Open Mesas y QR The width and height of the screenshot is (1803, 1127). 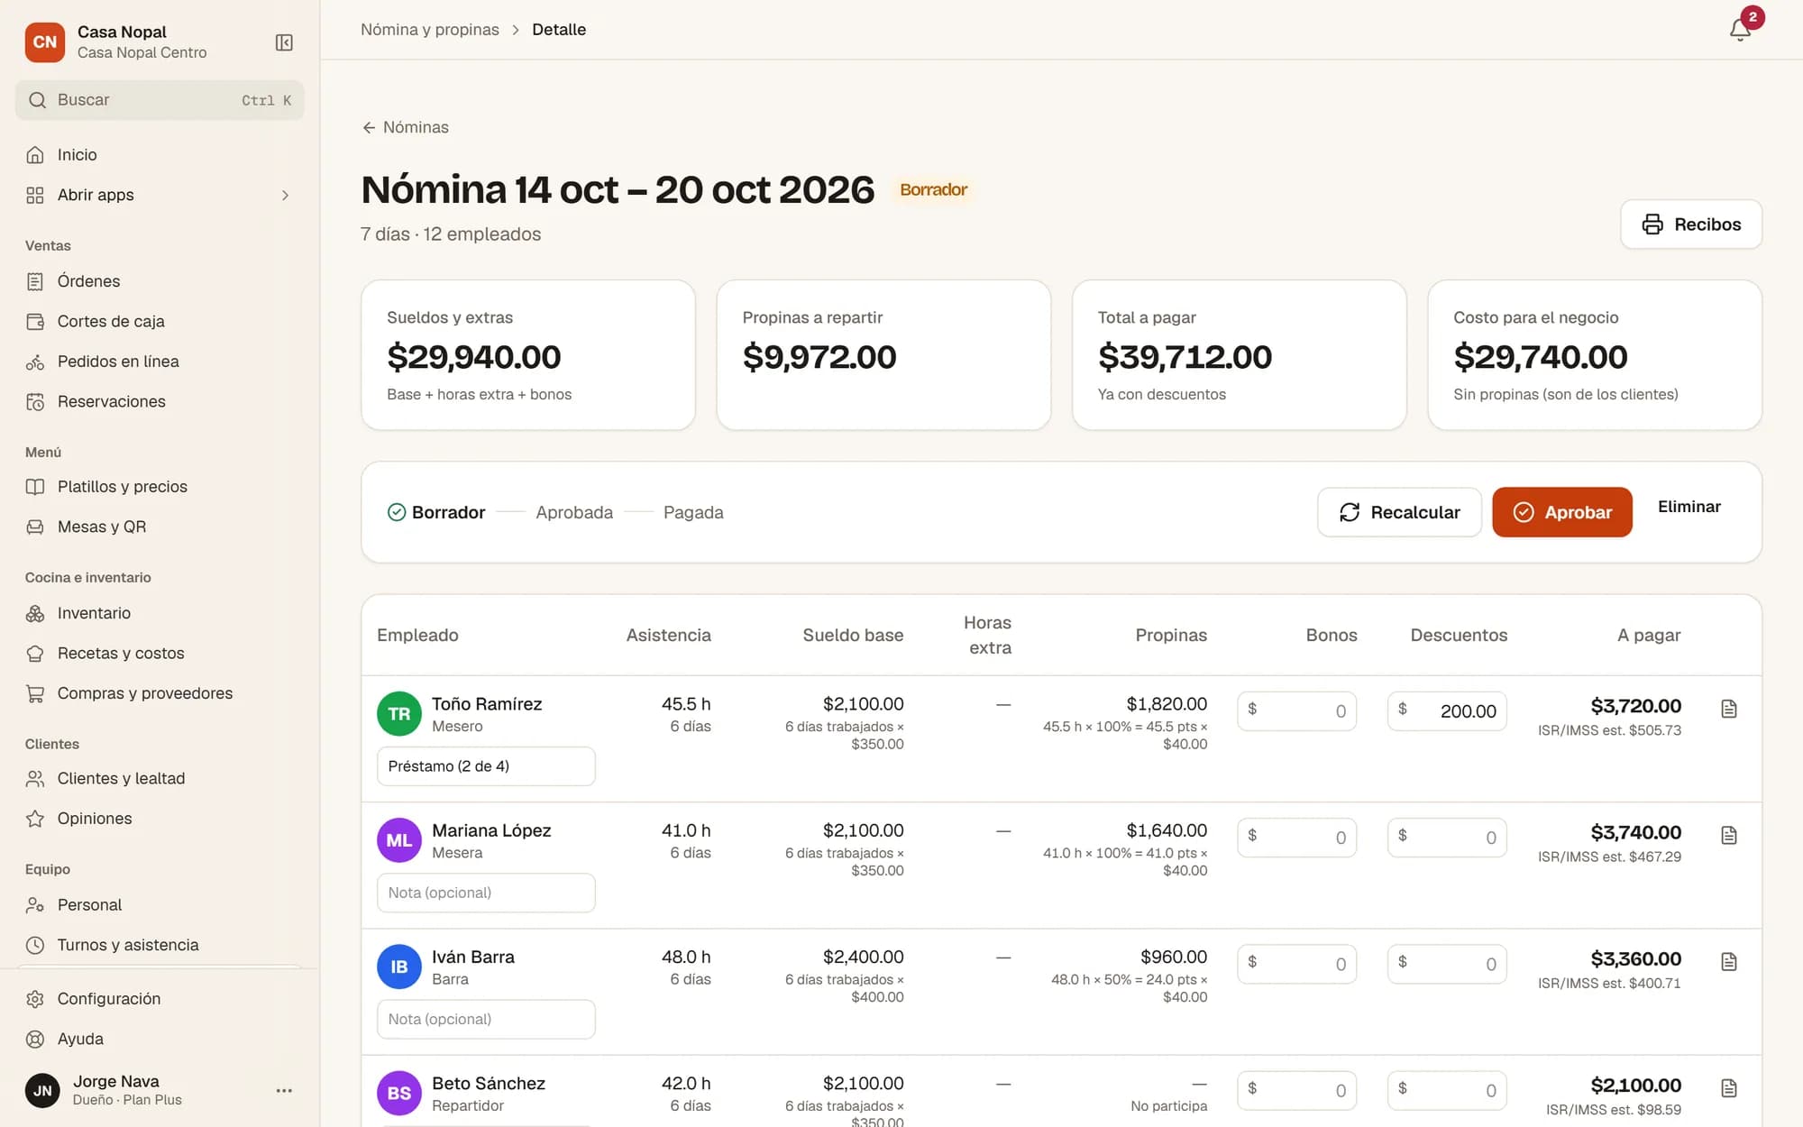click(x=160, y=527)
